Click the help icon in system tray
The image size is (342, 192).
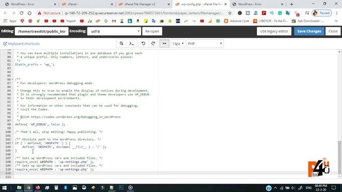click(268, 188)
